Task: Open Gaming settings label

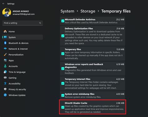Action: [12, 78]
